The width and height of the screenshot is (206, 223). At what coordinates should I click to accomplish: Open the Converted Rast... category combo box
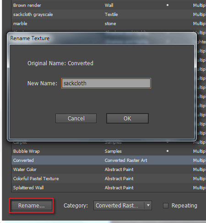pyautogui.click(x=123, y=206)
